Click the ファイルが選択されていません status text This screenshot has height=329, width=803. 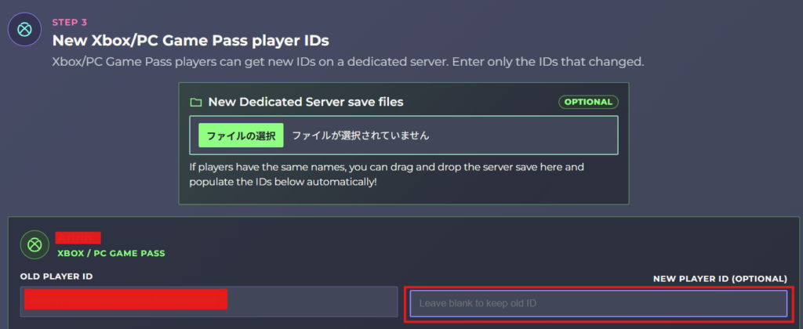pos(361,136)
